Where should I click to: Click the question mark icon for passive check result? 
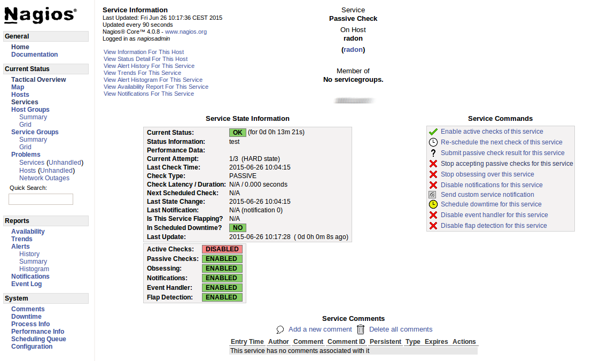click(433, 153)
